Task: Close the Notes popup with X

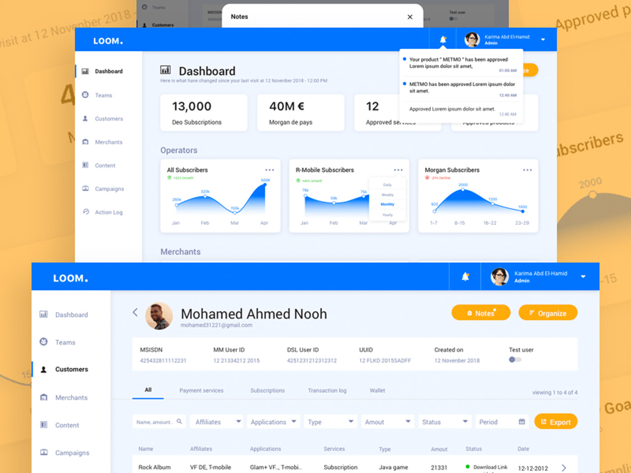Action: [x=410, y=17]
